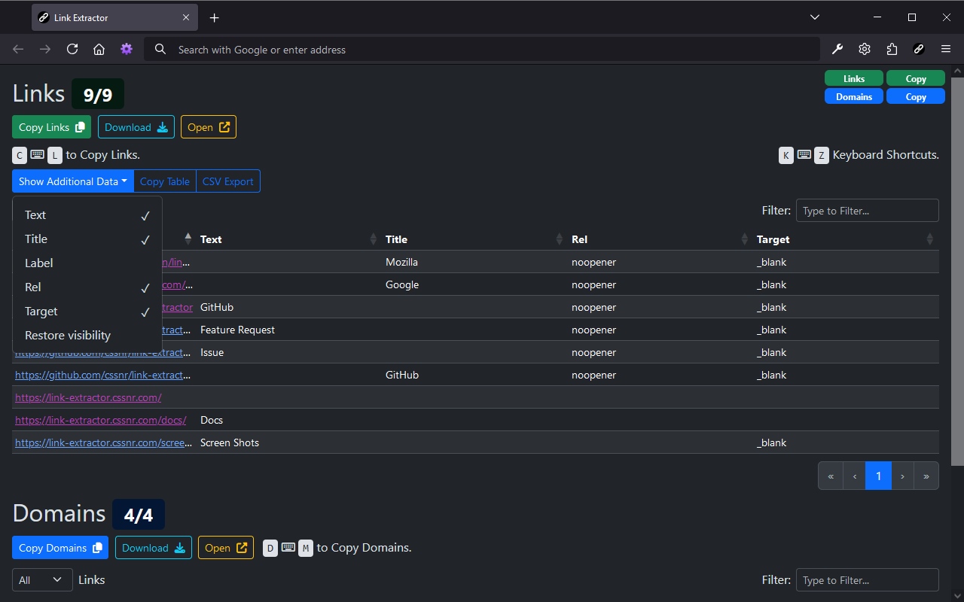Go to the browser home icon
This screenshot has height=602, width=964.
pyautogui.click(x=99, y=49)
